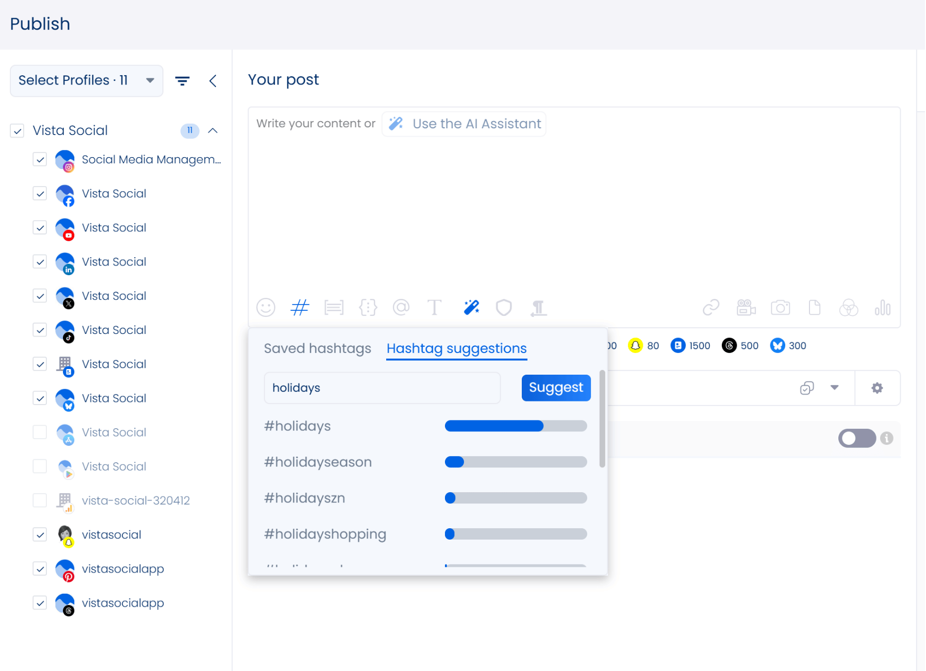This screenshot has width=926, height=671.
Task: Switch to the Saved hashtags tab
Action: click(317, 348)
